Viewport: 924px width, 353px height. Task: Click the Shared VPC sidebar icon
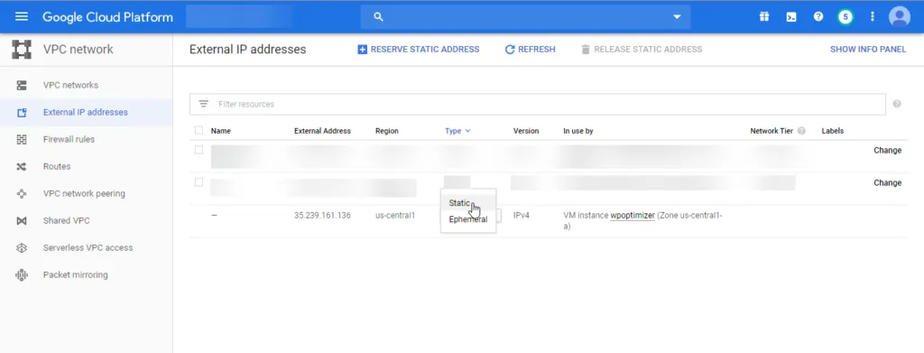(22, 221)
